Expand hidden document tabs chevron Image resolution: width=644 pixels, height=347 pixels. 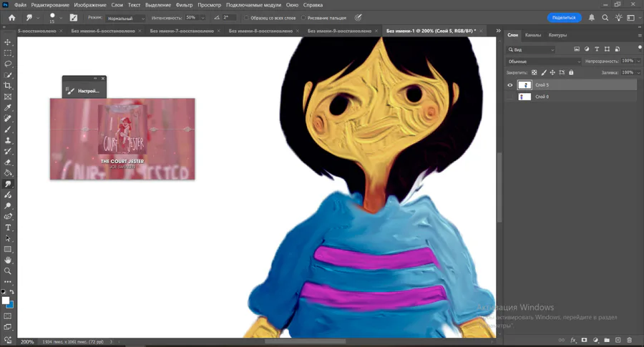tap(498, 31)
